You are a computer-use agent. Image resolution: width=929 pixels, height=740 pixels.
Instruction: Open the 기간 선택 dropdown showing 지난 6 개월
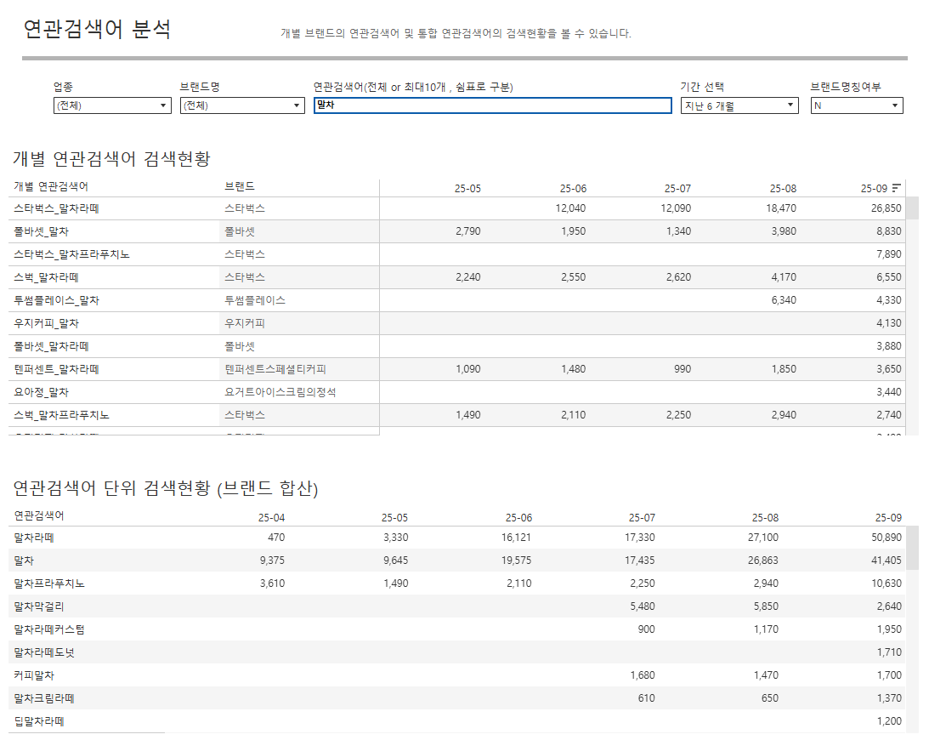pyautogui.click(x=739, y=105)
